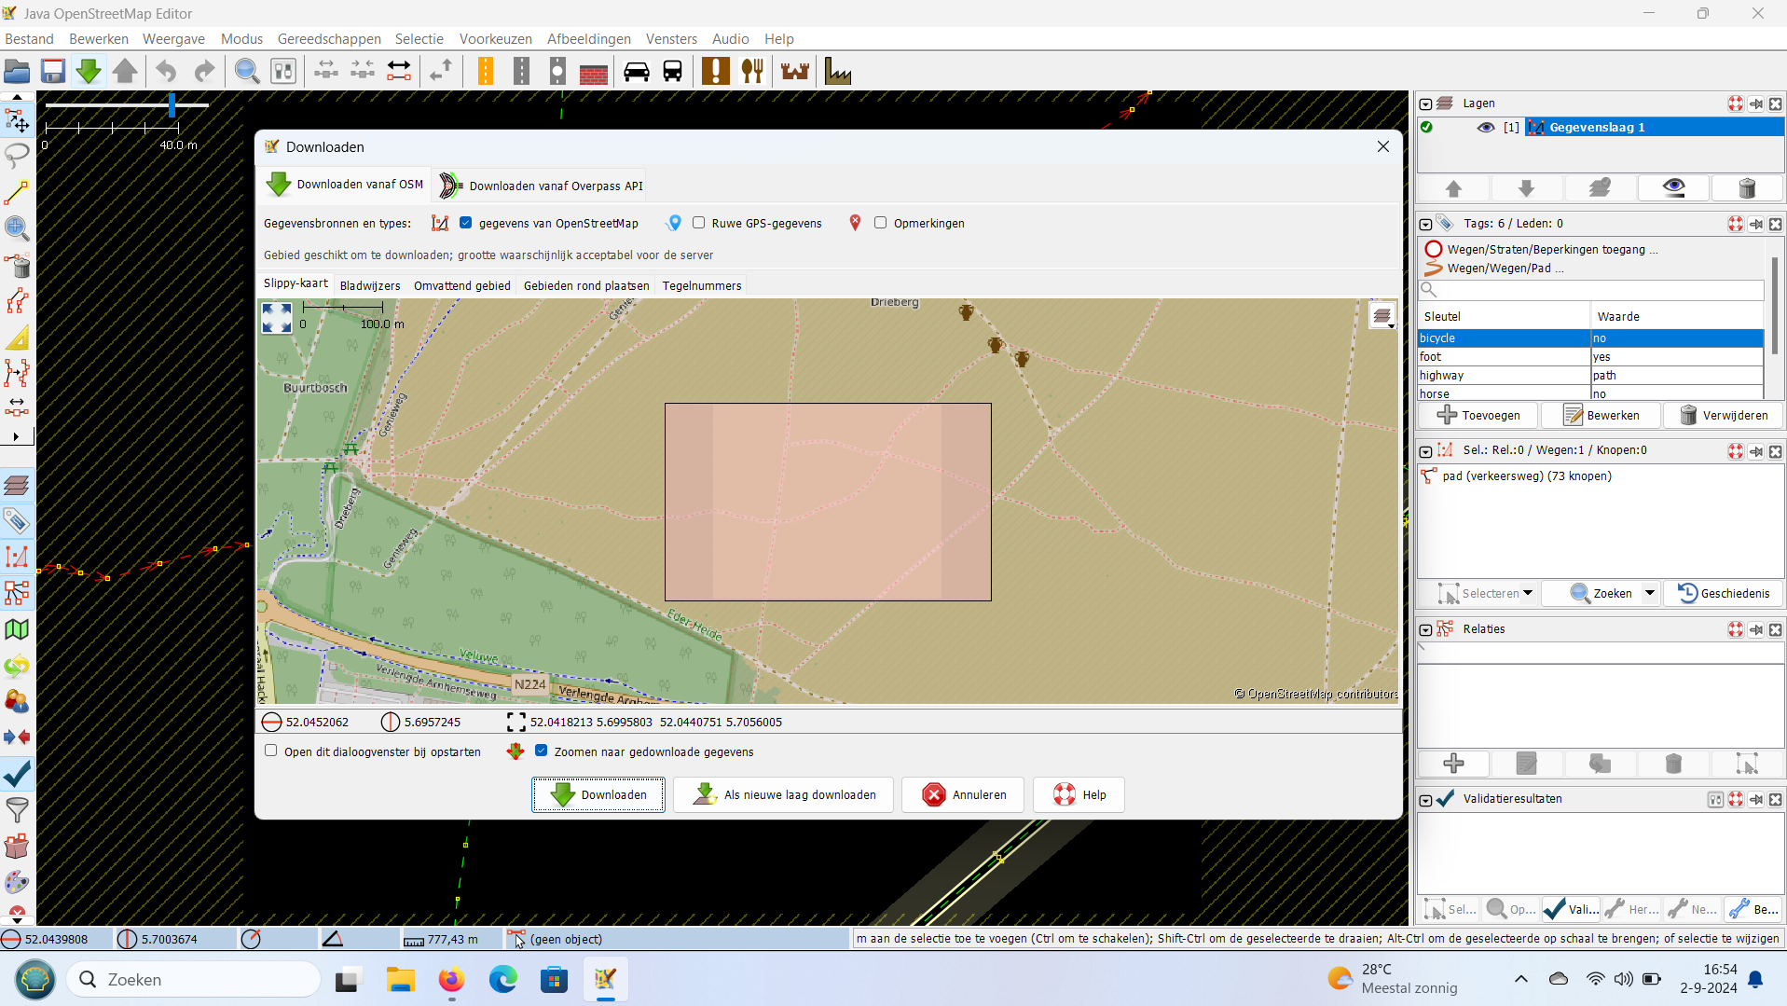
Task: Adjust the map zoom slider handle
Action: click(172, 104)
